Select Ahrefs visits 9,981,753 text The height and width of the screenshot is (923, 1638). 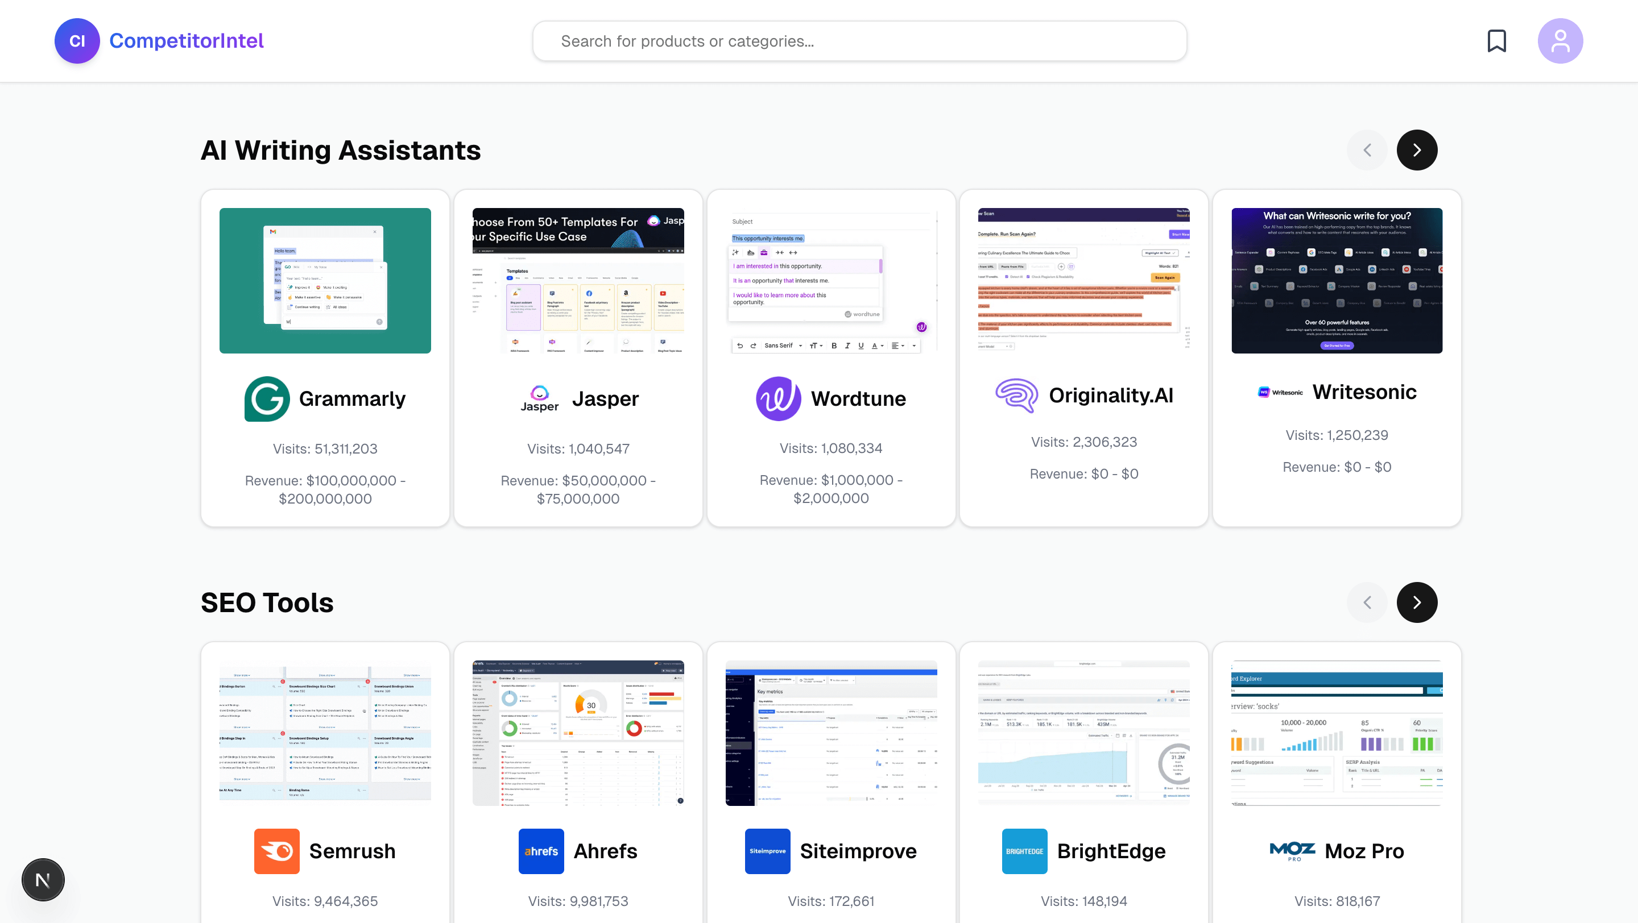pos(578,901)
